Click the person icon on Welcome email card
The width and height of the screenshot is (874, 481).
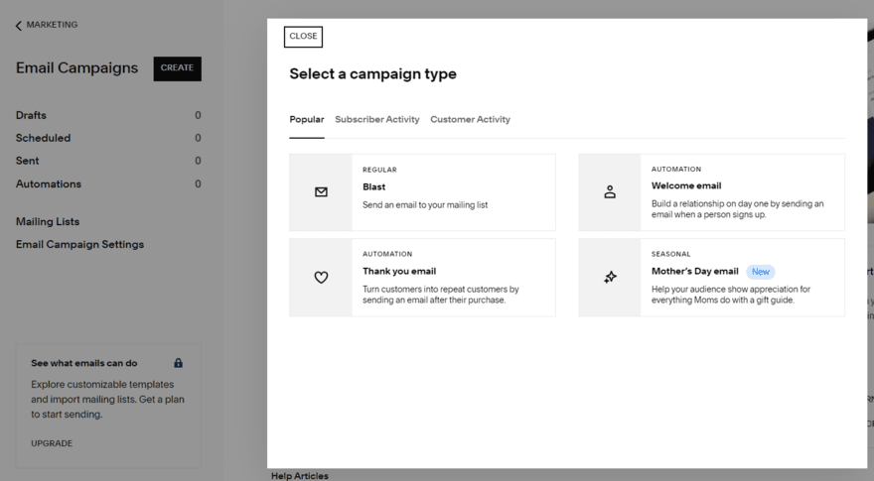pos(610,192)
